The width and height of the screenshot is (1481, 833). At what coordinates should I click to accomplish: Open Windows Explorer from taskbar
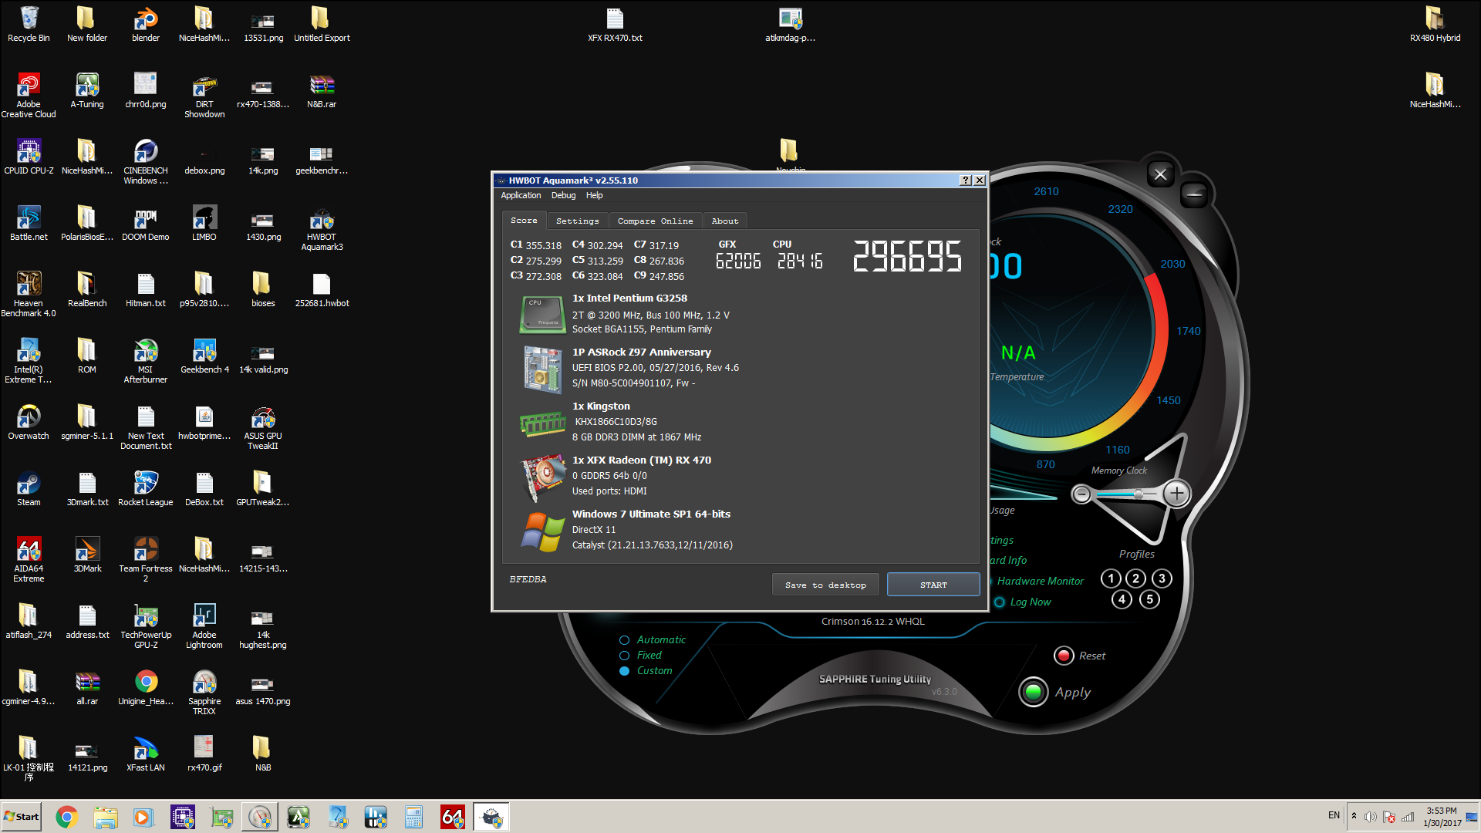[105, 817]
